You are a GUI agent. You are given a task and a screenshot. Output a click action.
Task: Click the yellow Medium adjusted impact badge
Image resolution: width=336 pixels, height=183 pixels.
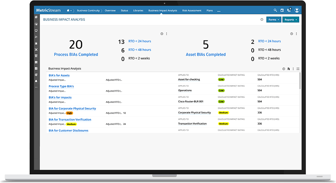[x=71, y=124]
